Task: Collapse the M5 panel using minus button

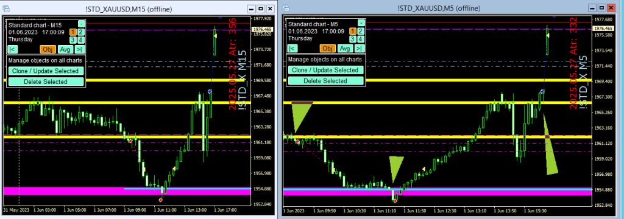Action: coord(361,23)
